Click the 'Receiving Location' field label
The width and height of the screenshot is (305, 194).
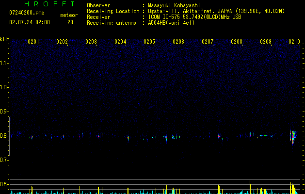point(113,11)
